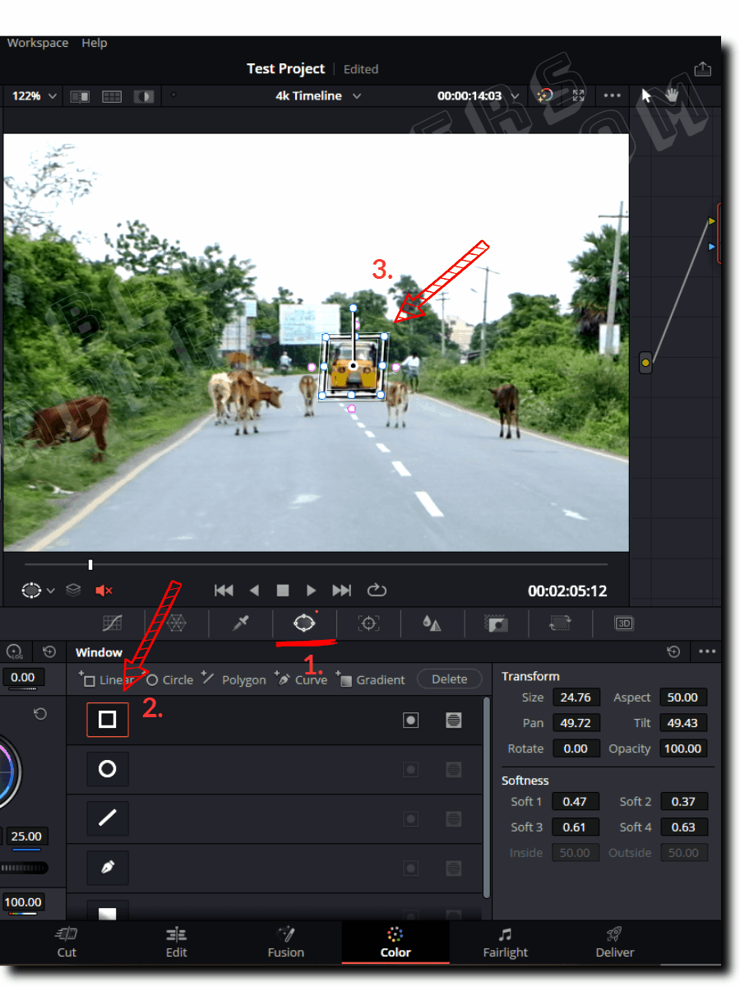Click the Size value field in Transform
740x987 pixels.
[576, 697]
